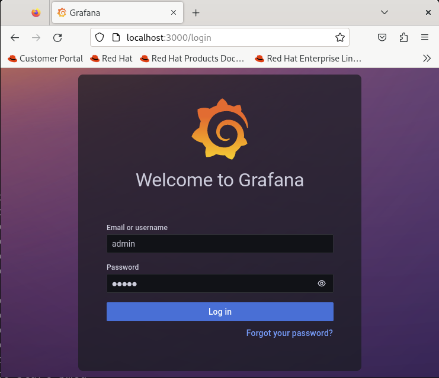Open the Customer Portal bookmark
Screen dimensions: 439x378
point(46,59)
